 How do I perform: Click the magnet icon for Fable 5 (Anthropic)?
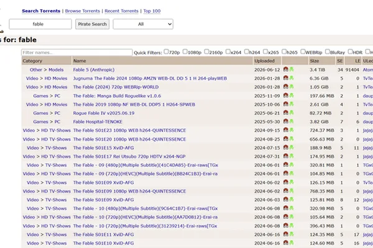286,69
